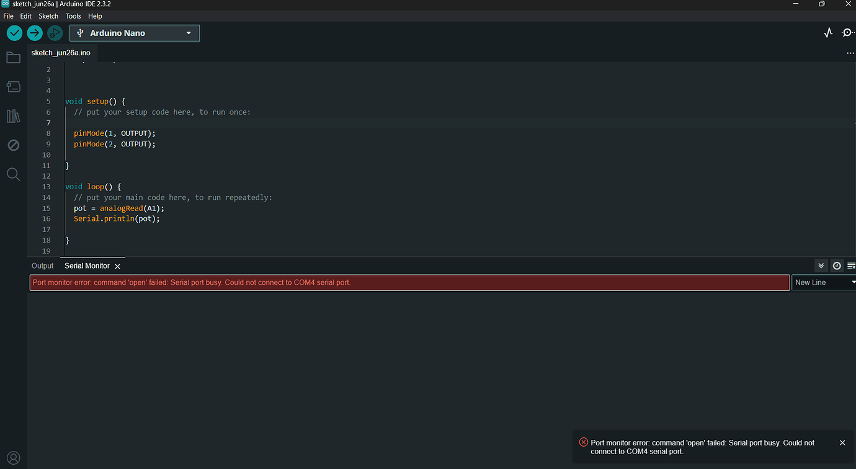856x469 pixels.
Task: Click the Upload sketch icon
Action: click(x=35, y=33)
